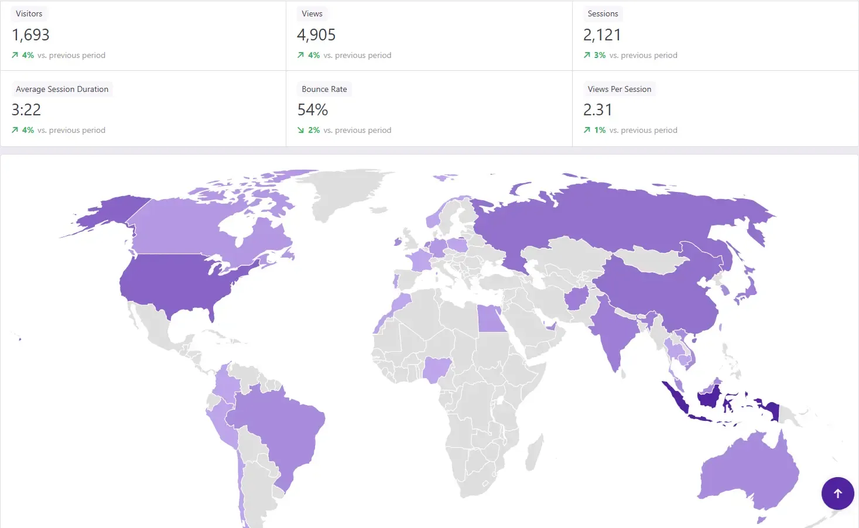Select the Average Session Duration label
This screenshot has width=859, height=528.
[x=62, y=89]
